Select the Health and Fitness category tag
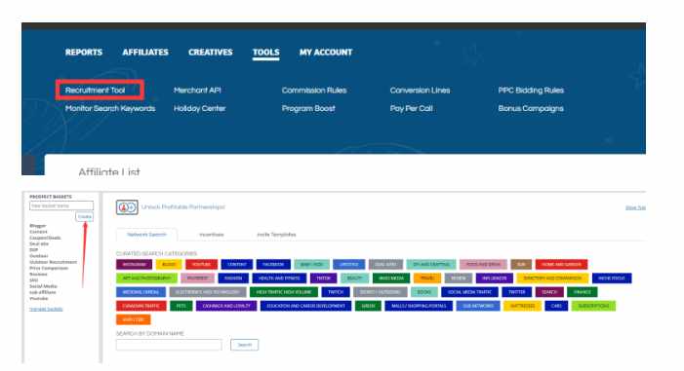 279,278
